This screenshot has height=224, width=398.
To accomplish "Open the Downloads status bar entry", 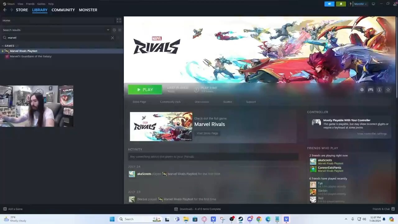I will click(198, 209).
